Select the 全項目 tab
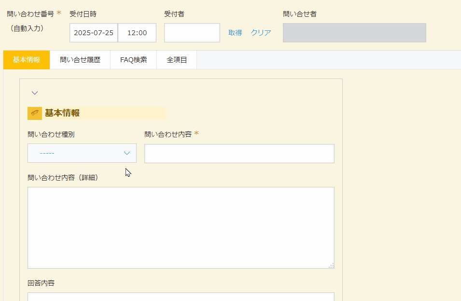This screenshot has width=461, height=301. pos(177,60)
